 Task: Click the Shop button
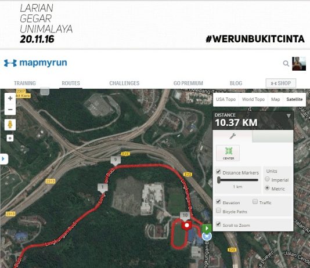pos(281,83)
